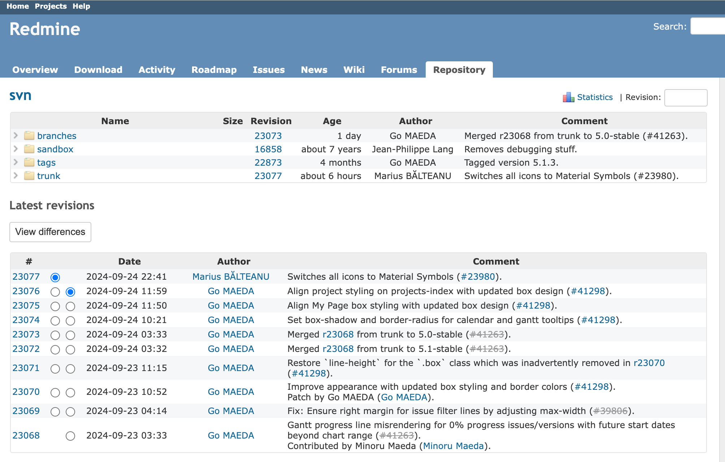Switch to the Issues tab
Viewport: 725px width, 462px height.
coord(269,70)
